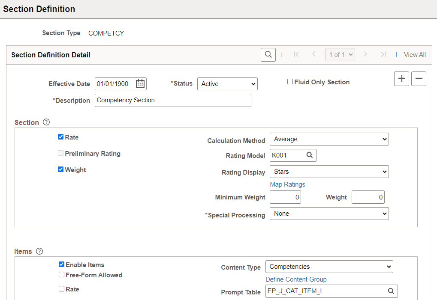Open the Status dropdown showing Active
The width and height of the screenshot is (437, 300).
pos(227,84)
